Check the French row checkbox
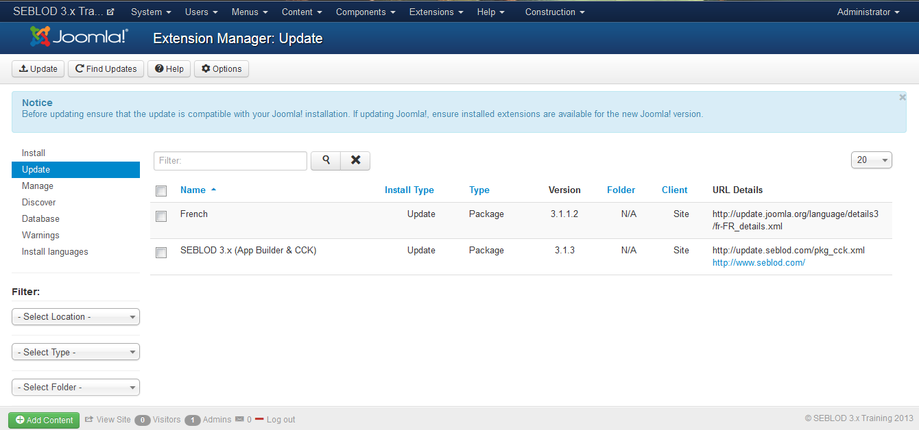This screenshot has height=430, width=919. click(x=161, y=216)
